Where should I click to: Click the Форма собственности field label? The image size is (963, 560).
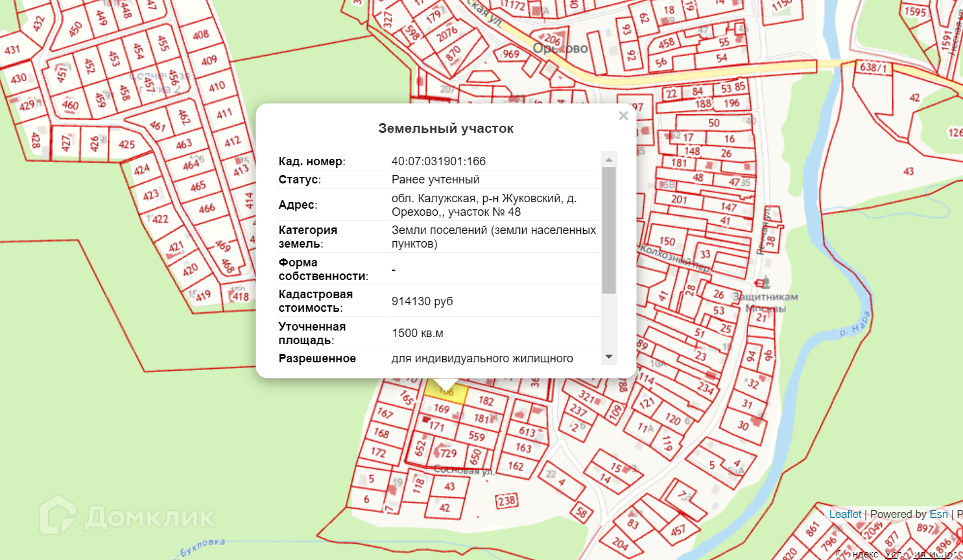pos(324,269)
